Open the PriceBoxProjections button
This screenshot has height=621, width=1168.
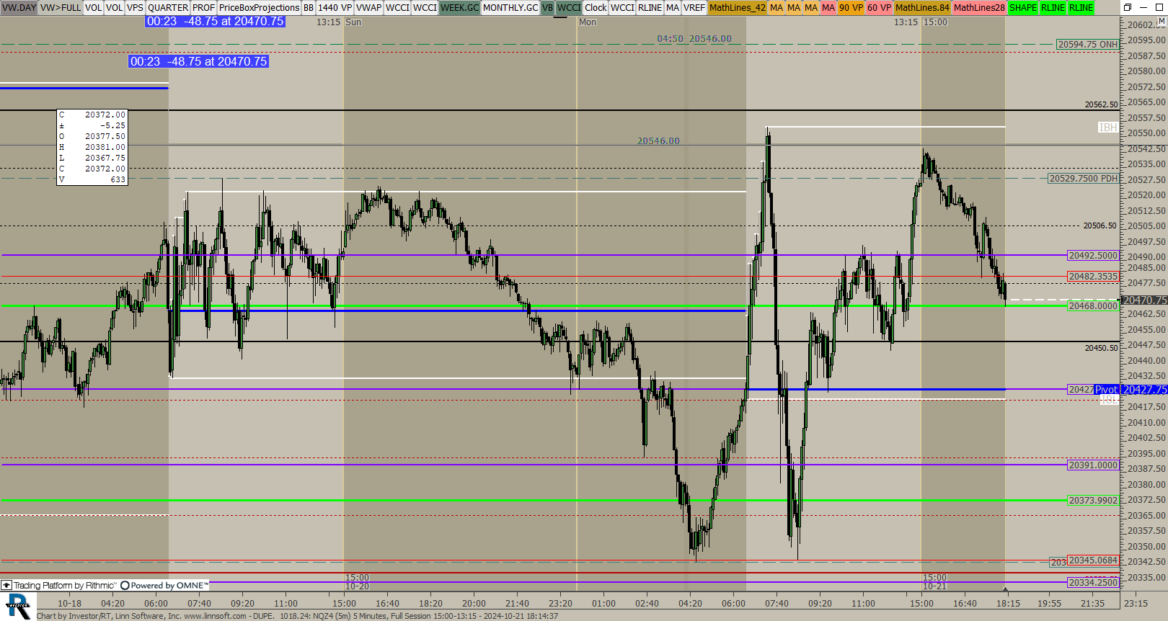[259, 8]
